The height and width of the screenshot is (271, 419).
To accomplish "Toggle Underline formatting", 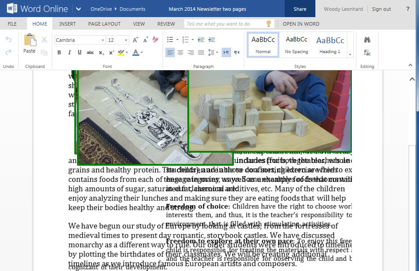I will point(80,53).
